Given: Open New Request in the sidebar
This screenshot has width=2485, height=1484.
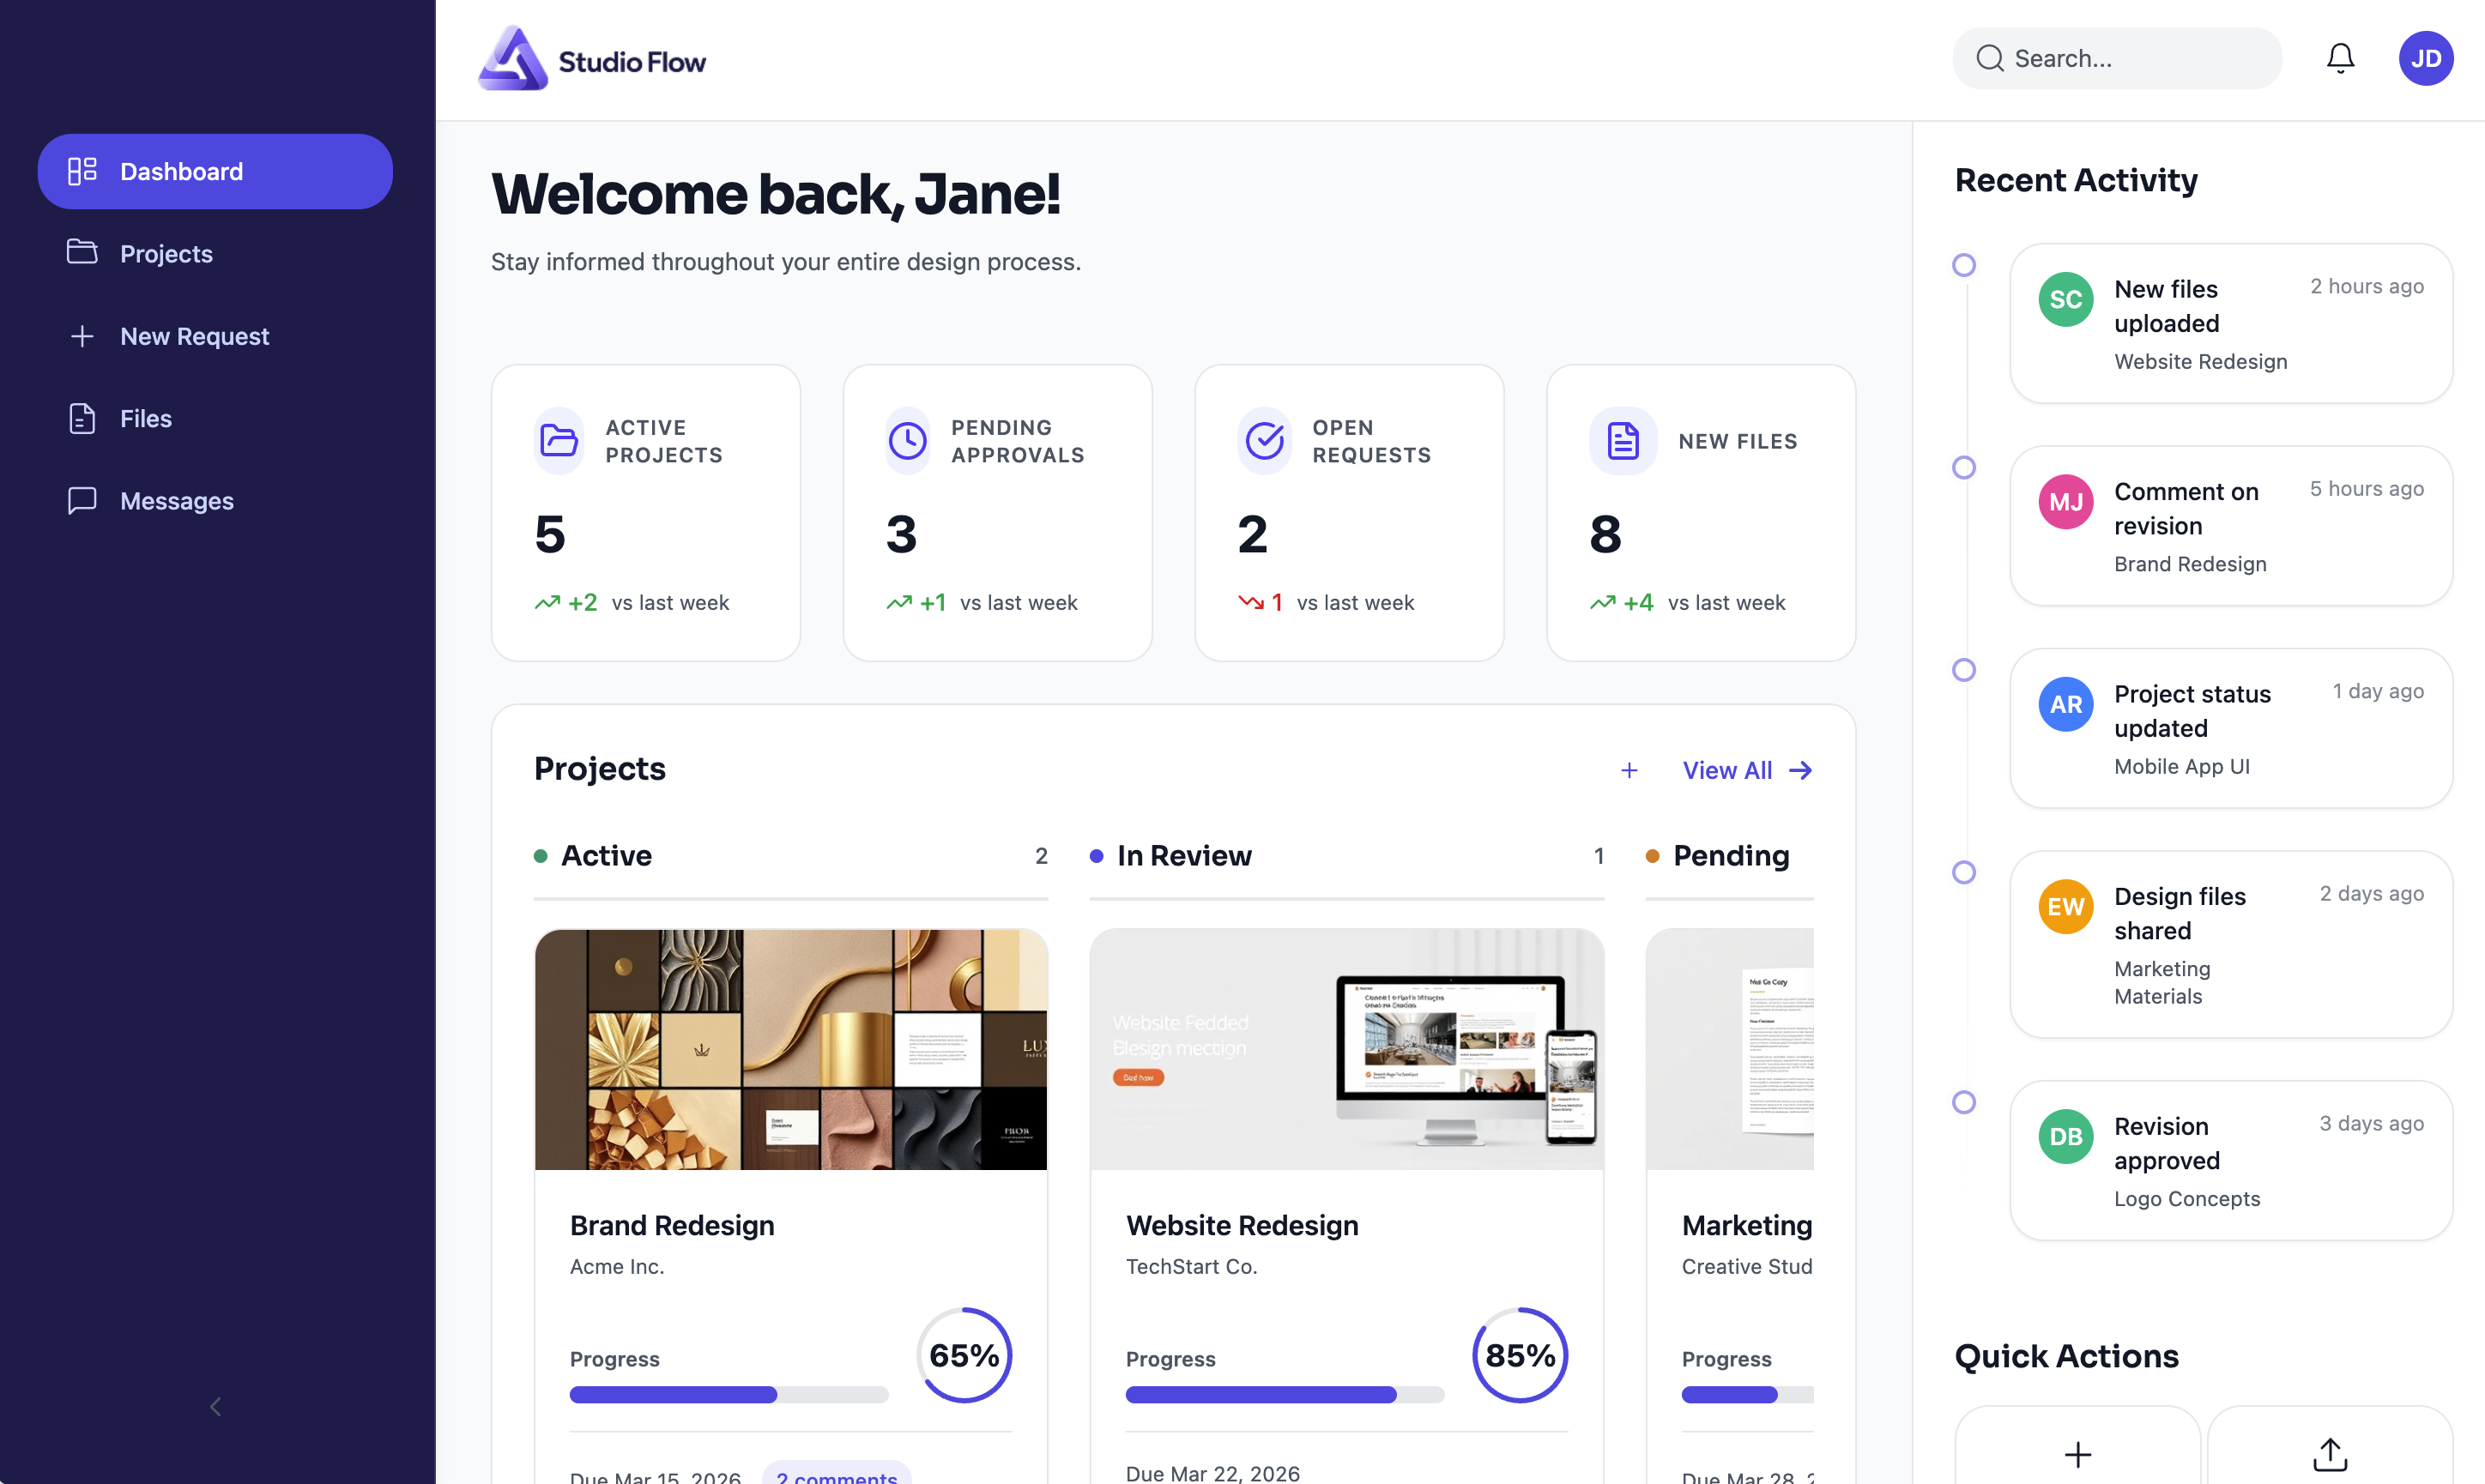Looking at the screenshot, I should pyautogui.click(x=215, y=336).
